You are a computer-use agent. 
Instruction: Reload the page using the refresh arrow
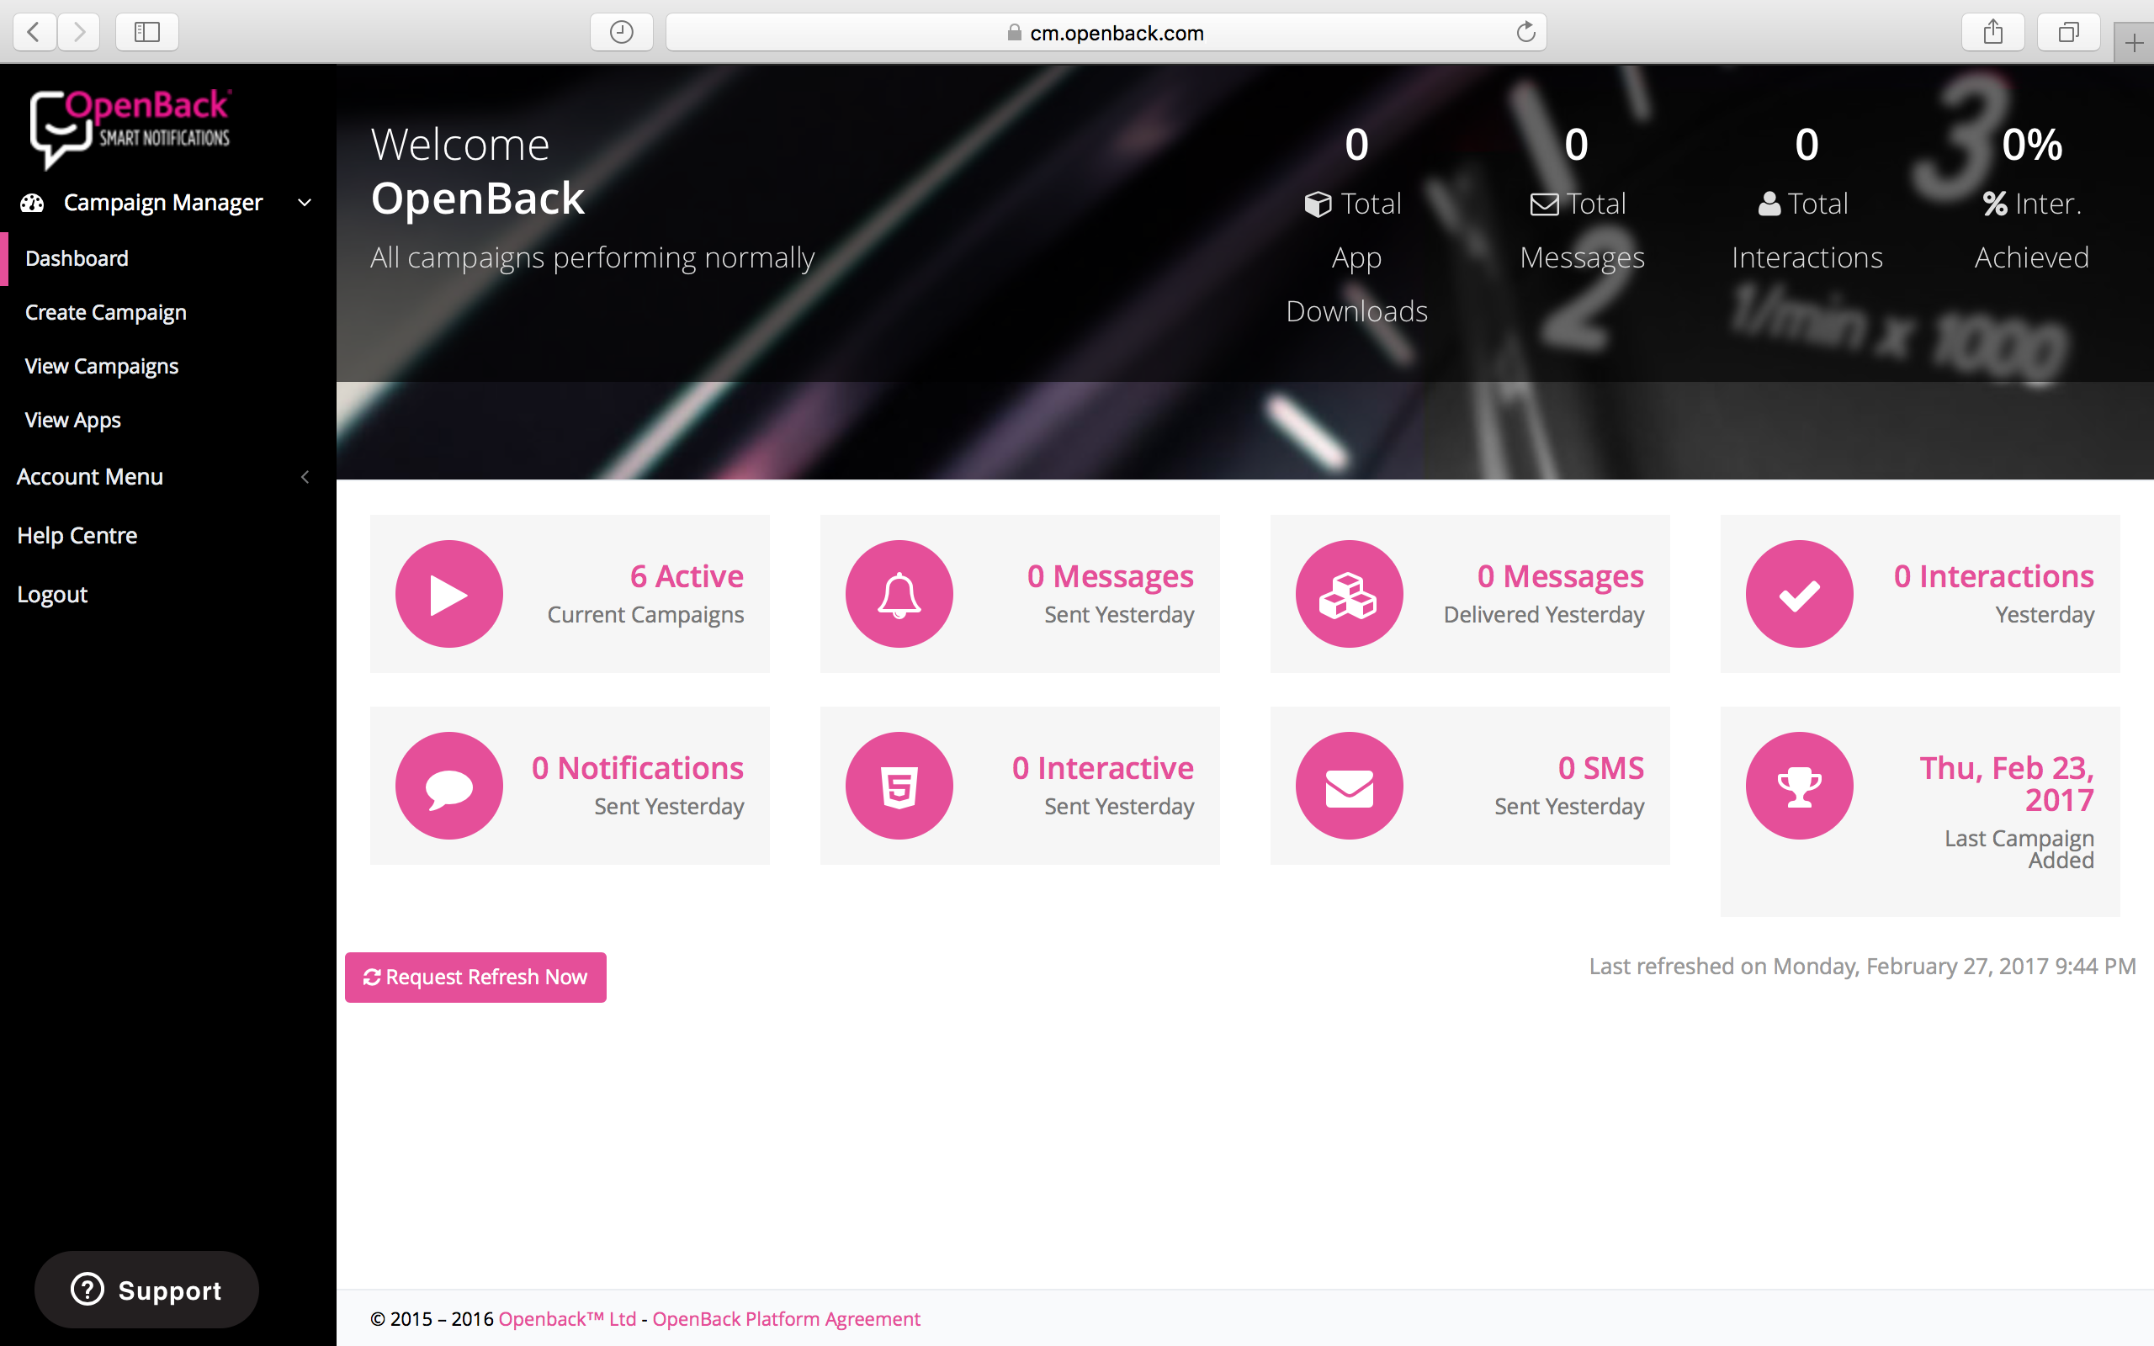(1525, 33)
